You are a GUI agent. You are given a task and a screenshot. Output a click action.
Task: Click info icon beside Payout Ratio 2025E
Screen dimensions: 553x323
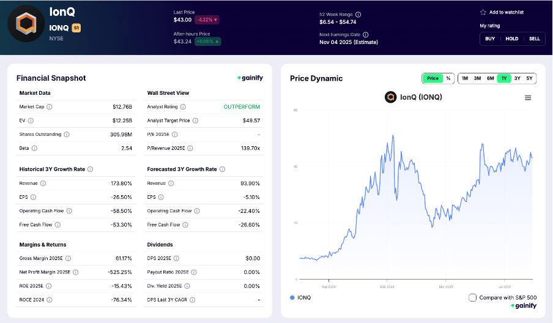(194, 272)
